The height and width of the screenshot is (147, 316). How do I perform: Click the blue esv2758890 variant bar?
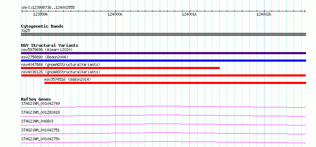[x=163, y=61]
